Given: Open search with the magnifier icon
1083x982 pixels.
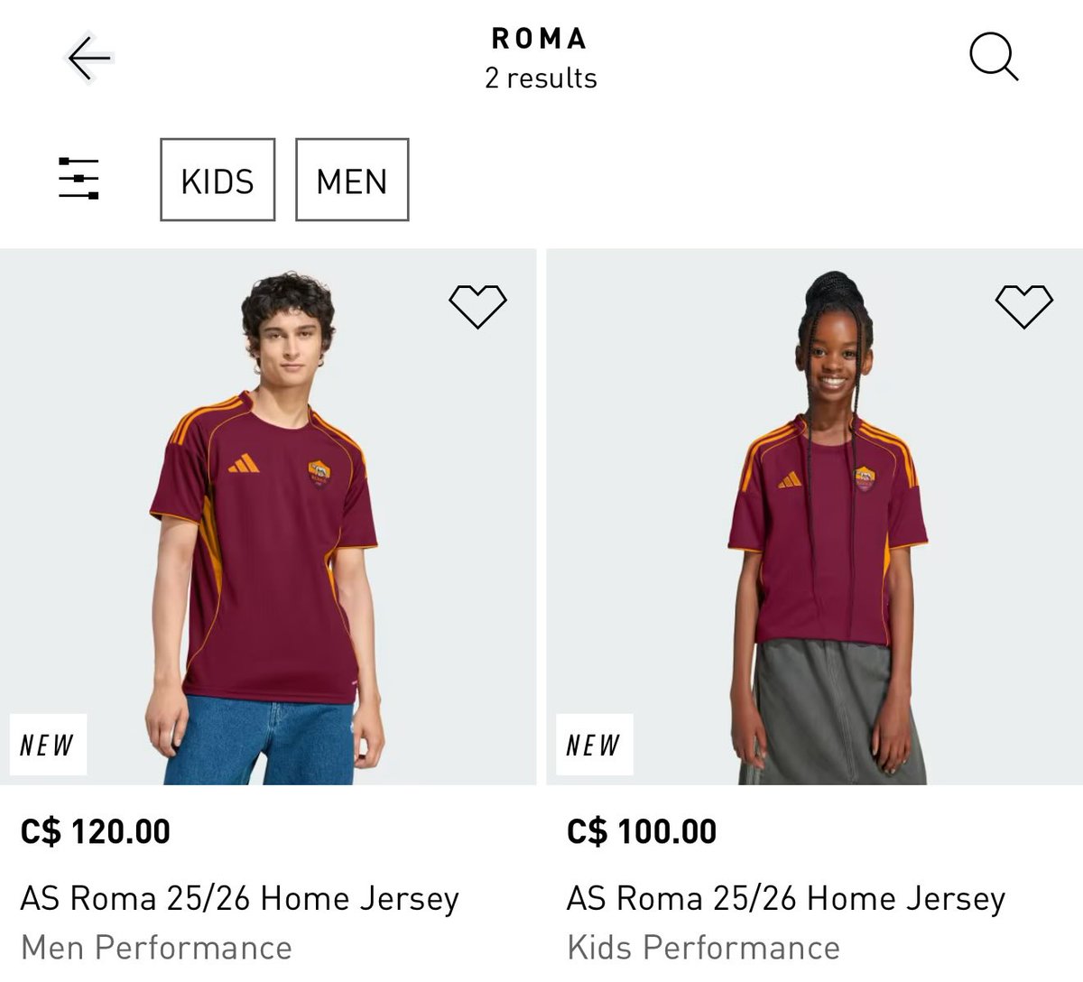Looking at the screenshot, I should pos(994,58).
